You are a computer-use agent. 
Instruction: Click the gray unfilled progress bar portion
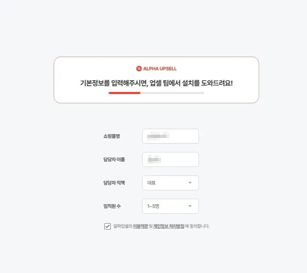tap(172, 93)
